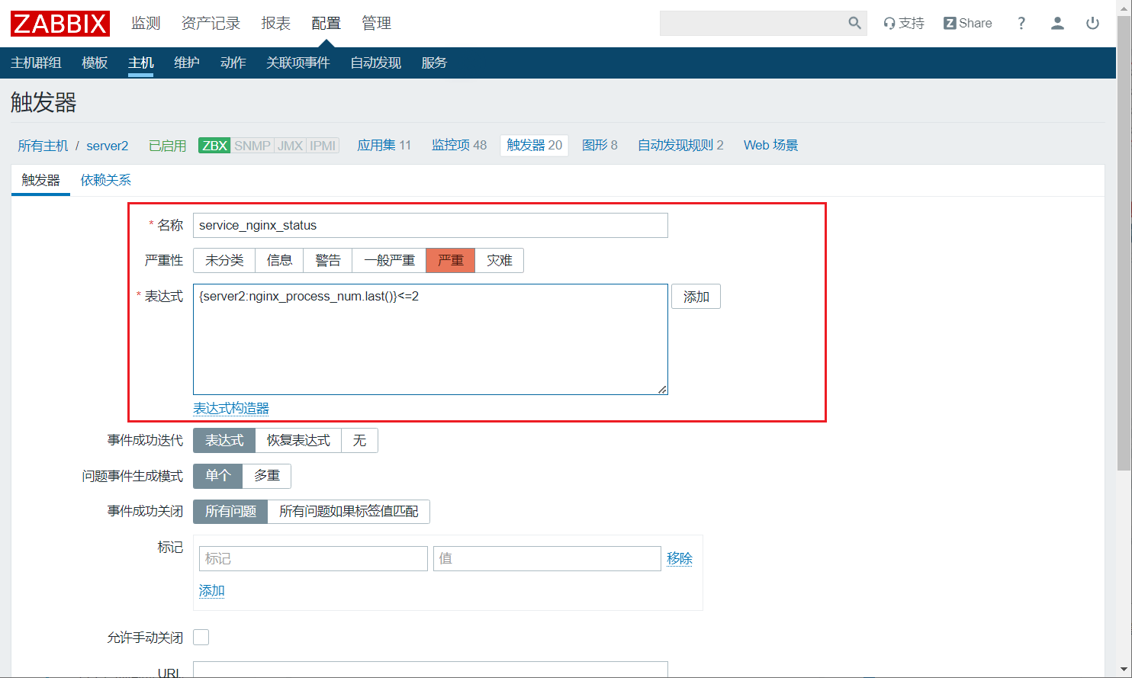Viewport: 1132px width, 678px height.
Task: Switch to Dependencies (依赖关系) tab
Action: coord(106,180)
